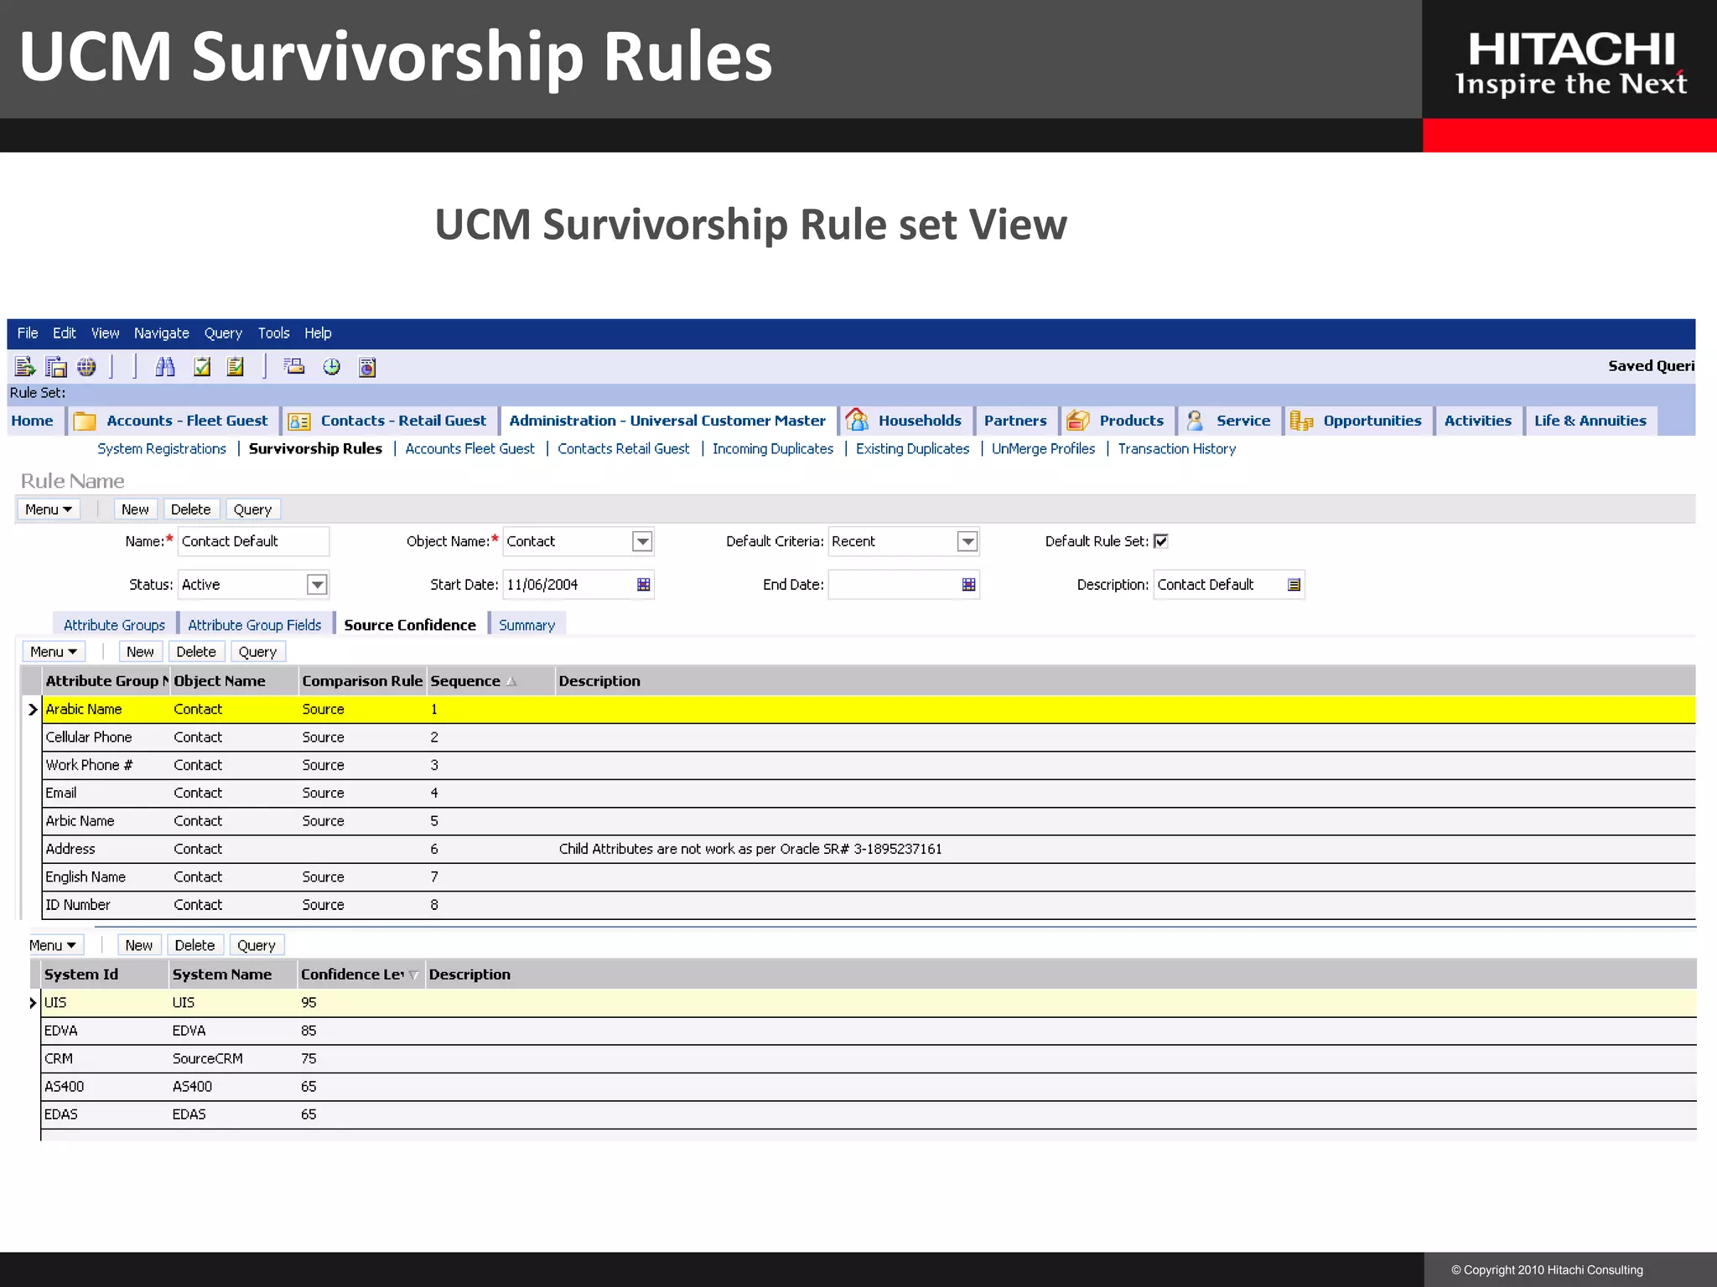Screen dimensions: 1717x1287
Task: Click Delete in the Rule Name applet
Action: [x=191, y=509]
